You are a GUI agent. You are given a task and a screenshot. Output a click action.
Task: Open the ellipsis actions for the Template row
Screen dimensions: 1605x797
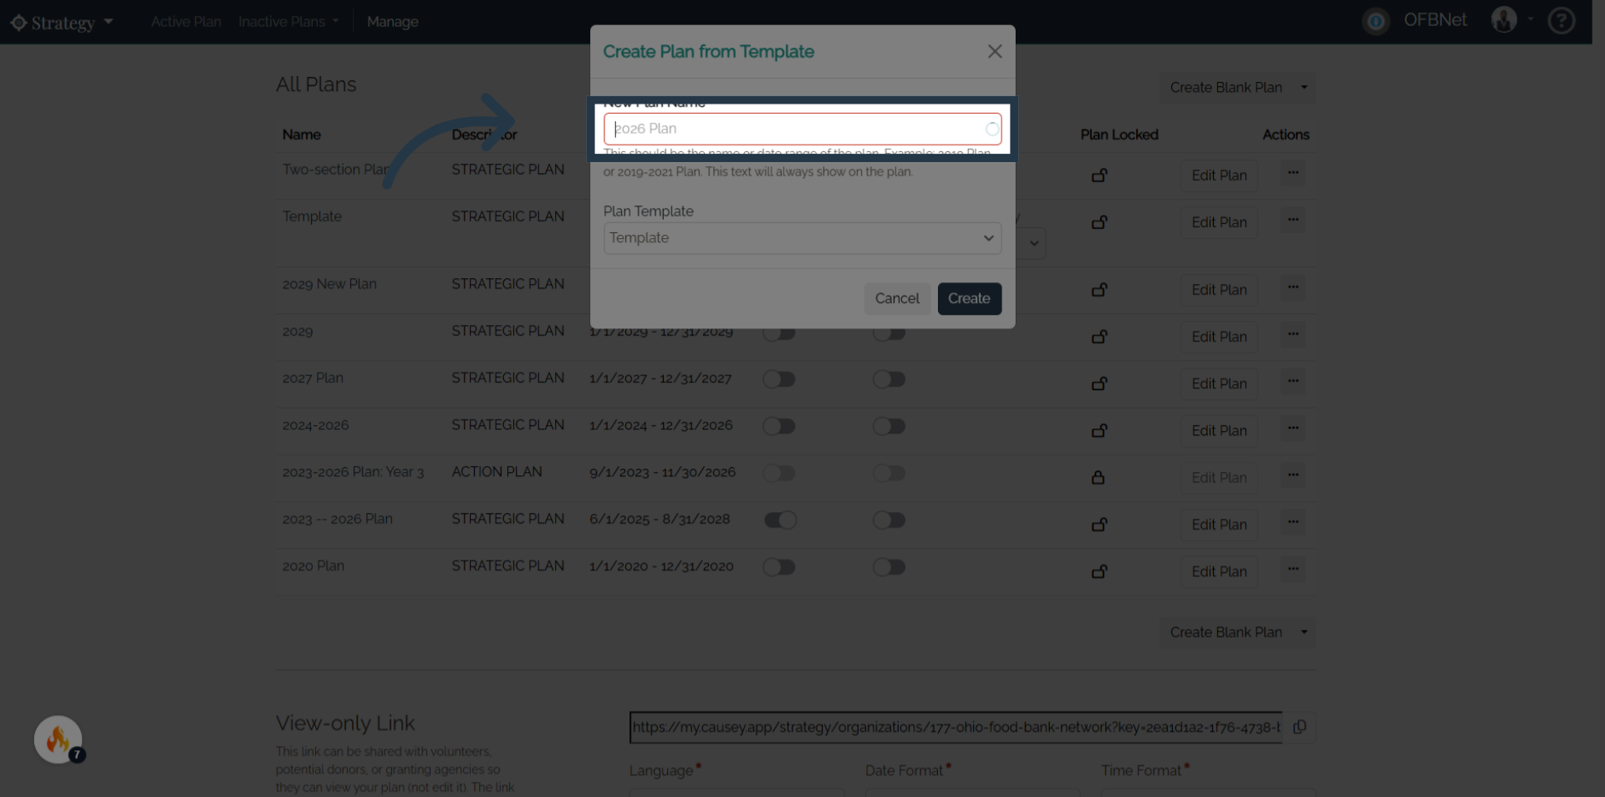click(x=1293, y=220)
